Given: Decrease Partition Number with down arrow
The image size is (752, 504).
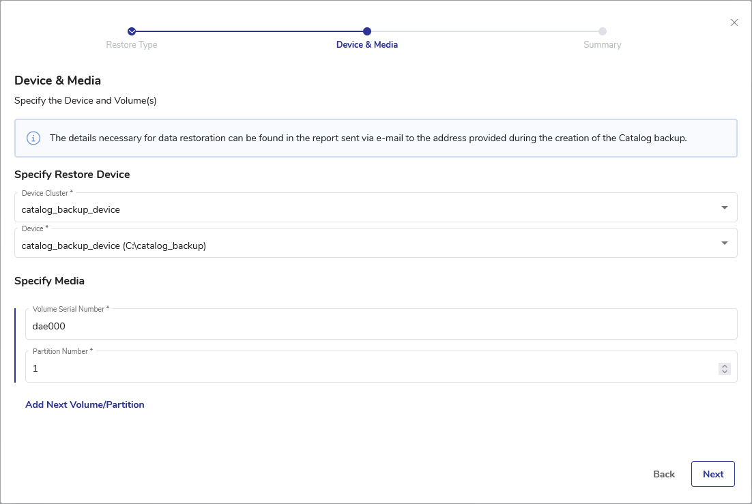Looking at the screenshot, I should click(725, 372).
